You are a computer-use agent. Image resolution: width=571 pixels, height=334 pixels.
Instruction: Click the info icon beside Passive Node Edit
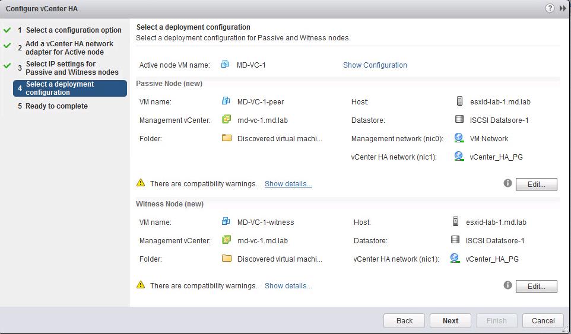pyautogui.click(x=507, y=183)
